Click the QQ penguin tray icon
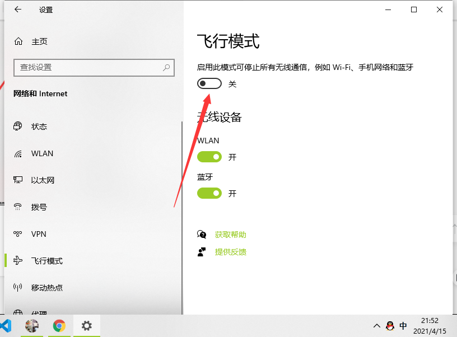 tap(390, 326)
